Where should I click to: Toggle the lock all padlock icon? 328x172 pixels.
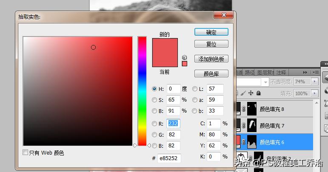tap(258, 93)
